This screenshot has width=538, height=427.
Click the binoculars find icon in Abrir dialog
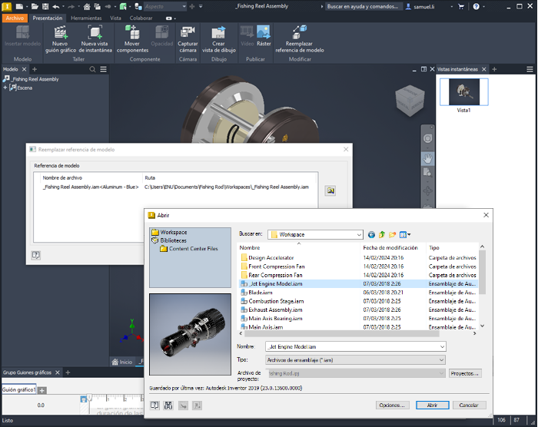[168, 405]
